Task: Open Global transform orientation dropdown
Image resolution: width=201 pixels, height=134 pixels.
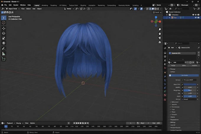Action: tap(69, 9)
